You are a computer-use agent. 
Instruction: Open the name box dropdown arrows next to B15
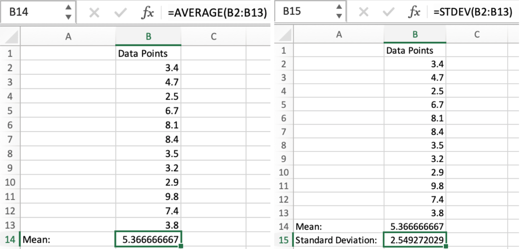pos(339,11)
